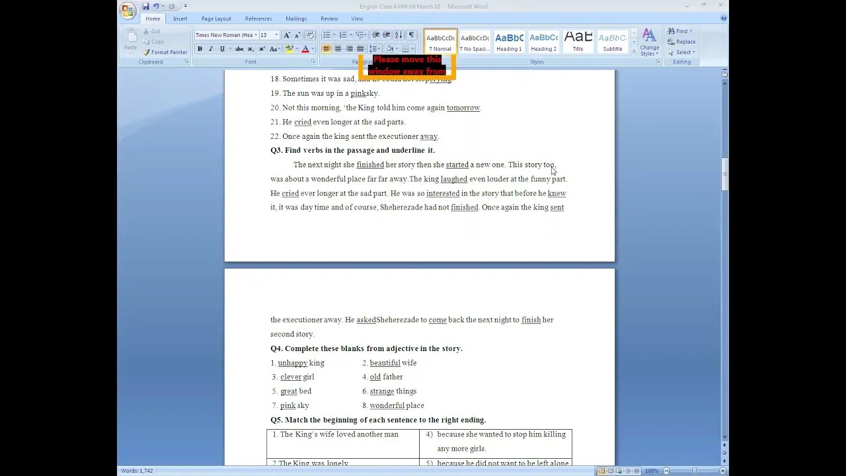The image size is (846, 476).
Task: Open the Page Layout tab
Action: [216, 19]
